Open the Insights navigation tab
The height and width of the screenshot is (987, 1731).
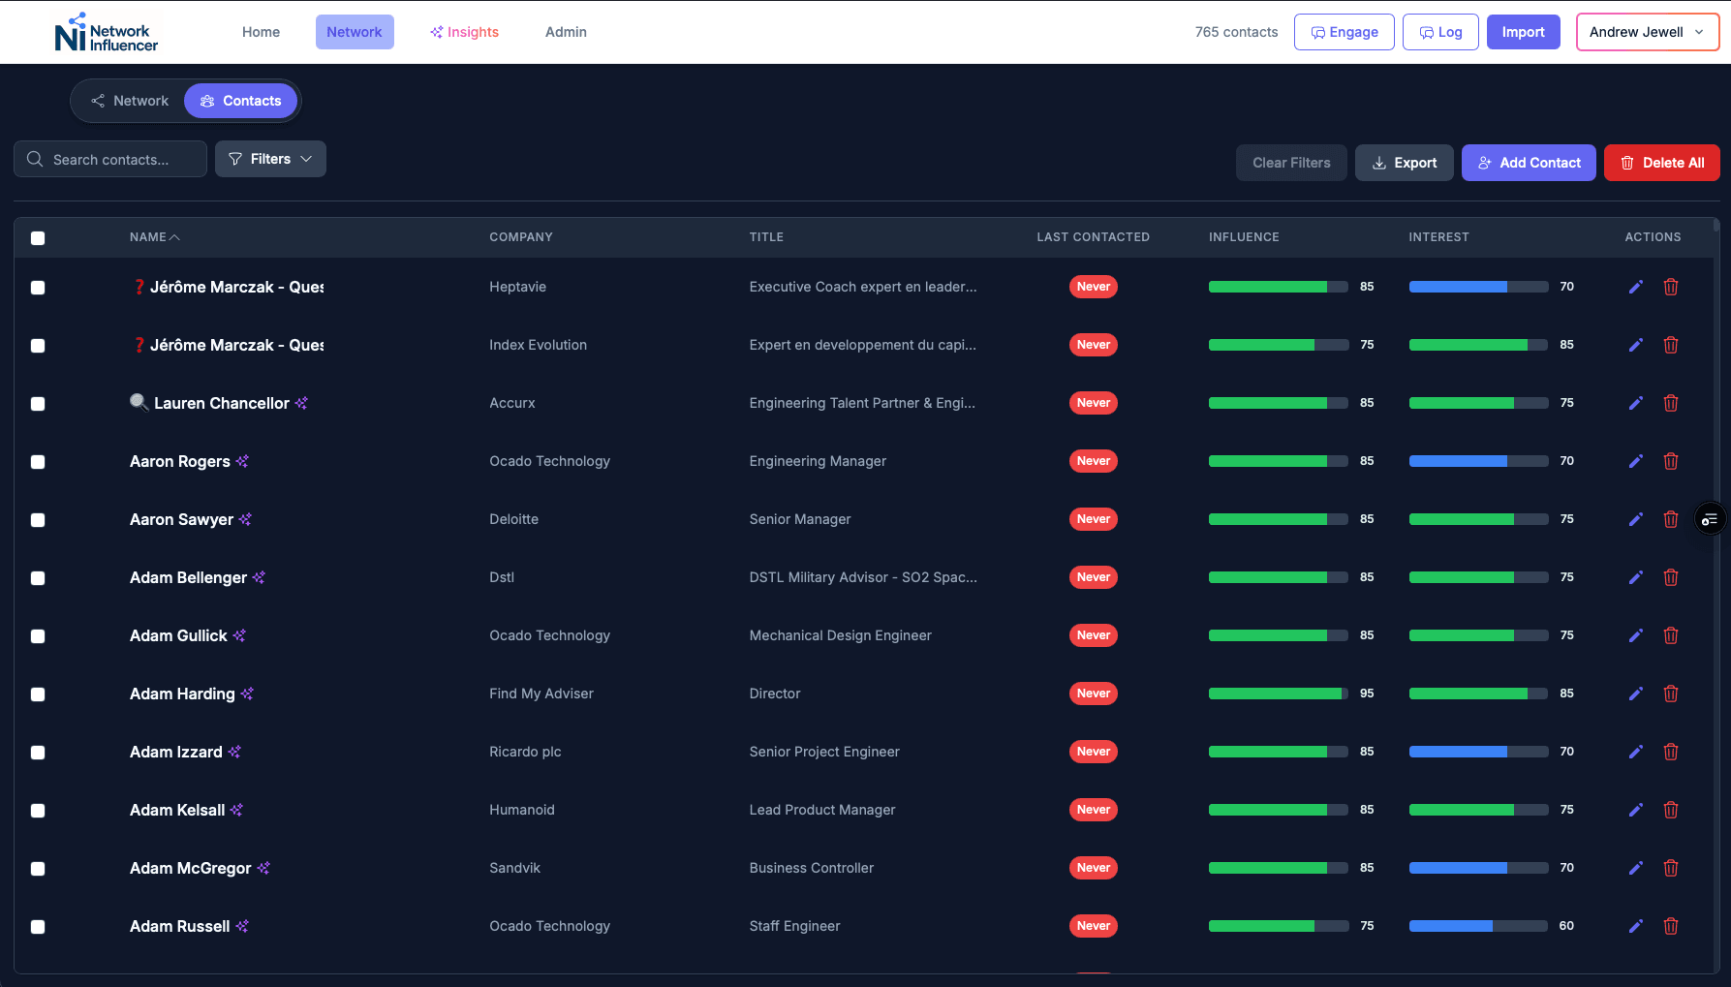[464, 32]
